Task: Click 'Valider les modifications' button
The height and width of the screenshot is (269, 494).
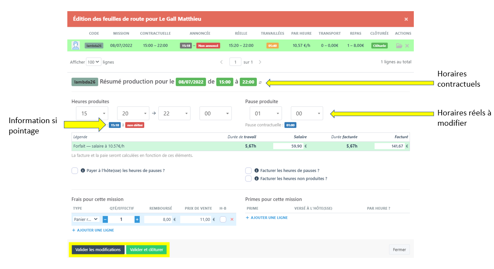Action: click(x=98, y=250)
